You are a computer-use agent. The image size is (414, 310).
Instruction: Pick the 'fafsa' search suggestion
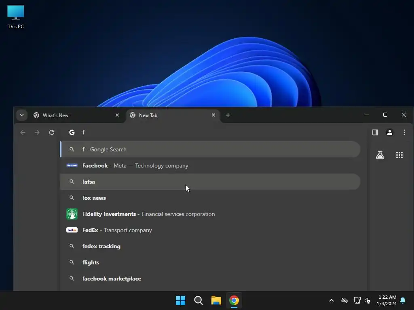pos(210,182)
